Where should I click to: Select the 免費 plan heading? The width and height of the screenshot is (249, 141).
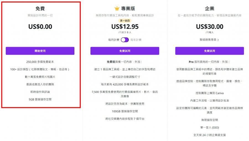point(40,8)
